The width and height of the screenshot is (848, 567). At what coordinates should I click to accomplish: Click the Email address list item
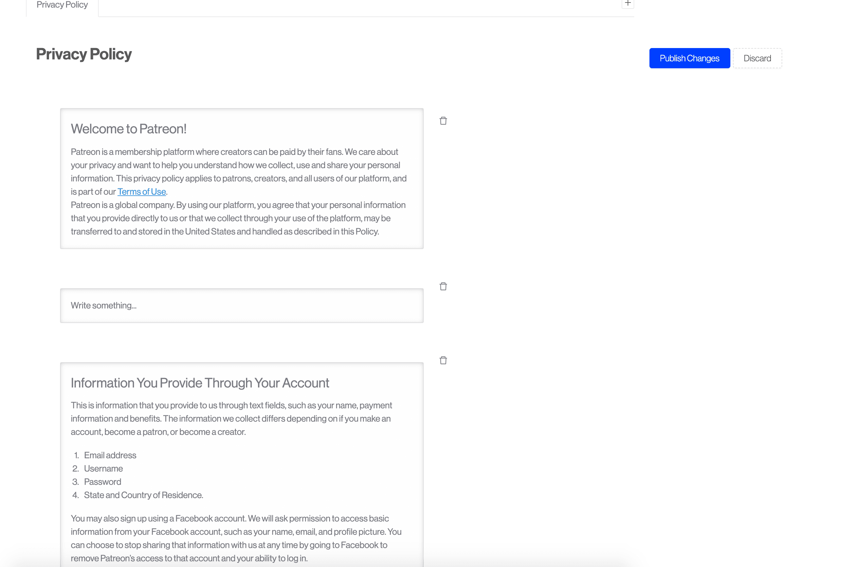click(110, 455)
